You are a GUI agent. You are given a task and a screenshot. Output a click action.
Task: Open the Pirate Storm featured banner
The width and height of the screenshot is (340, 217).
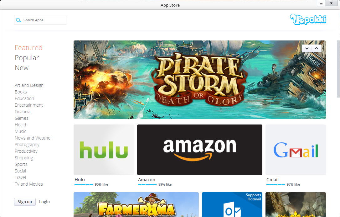click(200, 80)
